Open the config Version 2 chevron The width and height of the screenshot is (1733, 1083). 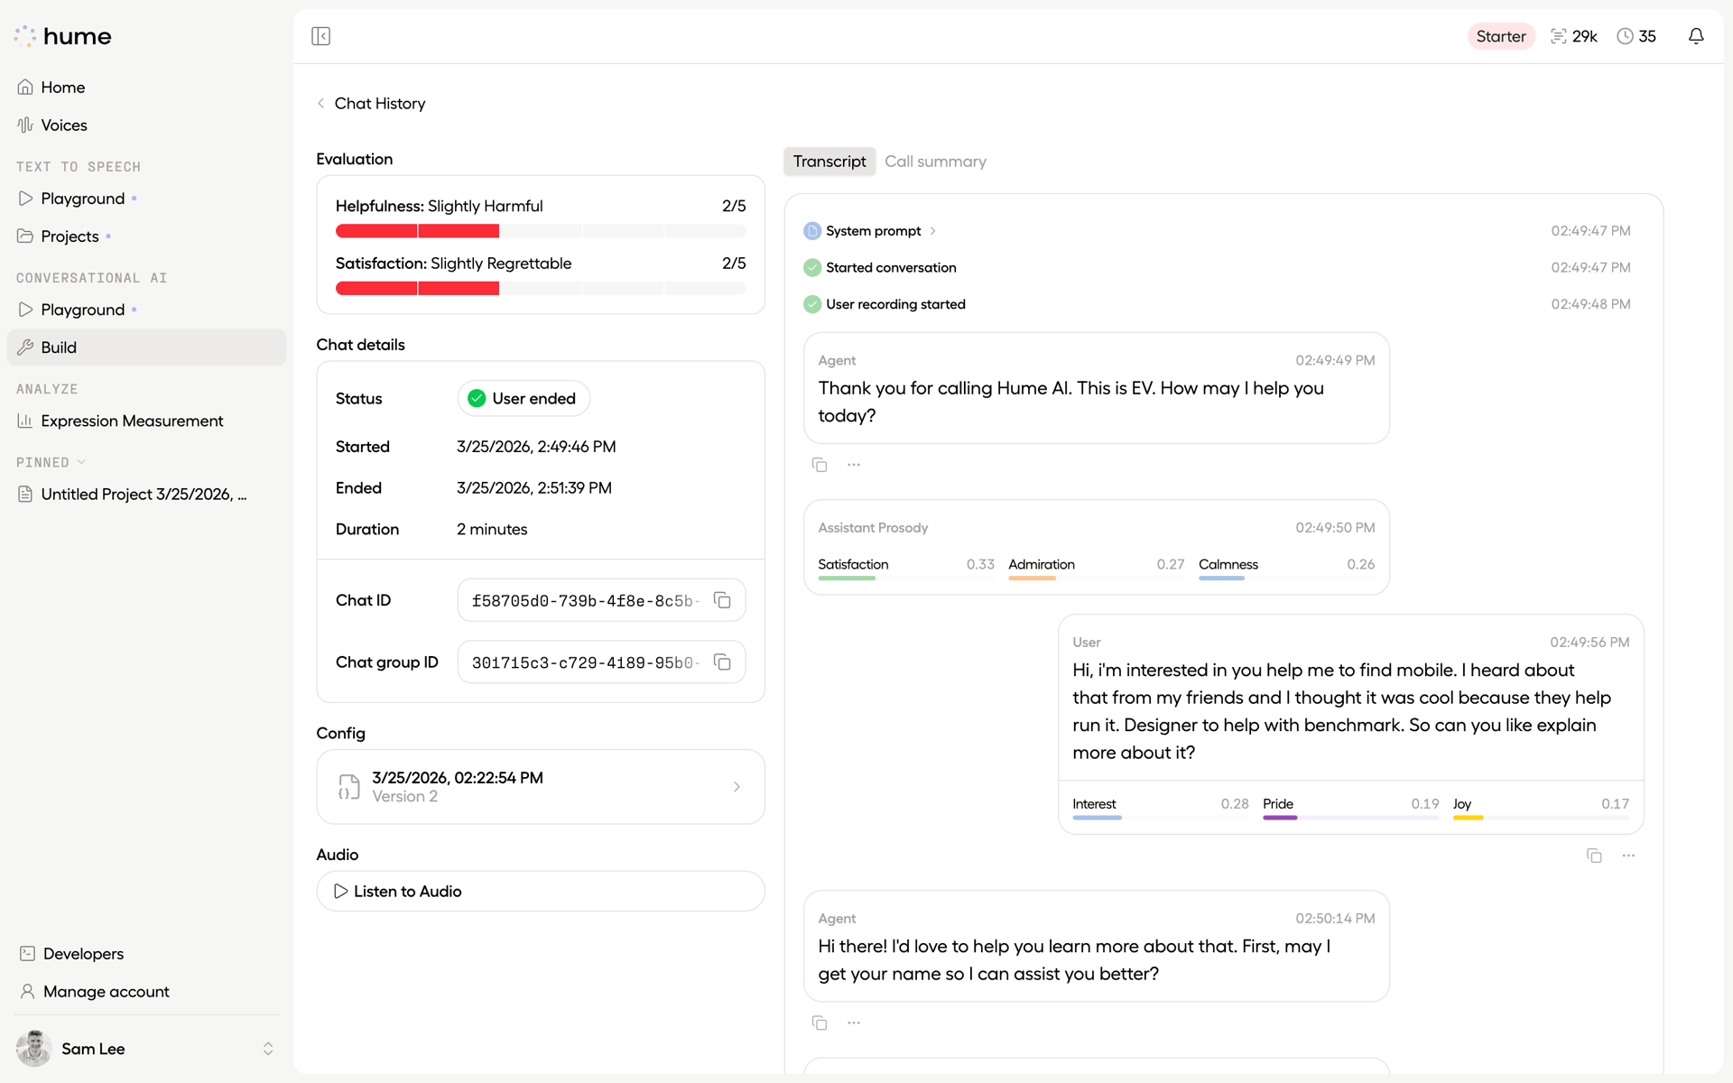(737, 787)
